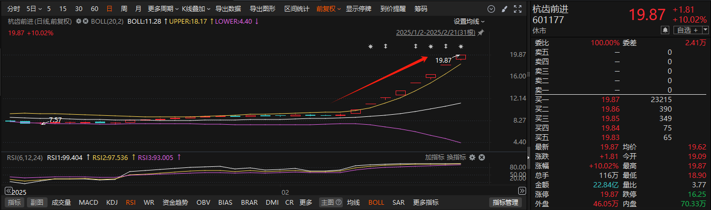Select RSI sub-chart indicator
Screen dimensions: 711x210
[130, 202]
